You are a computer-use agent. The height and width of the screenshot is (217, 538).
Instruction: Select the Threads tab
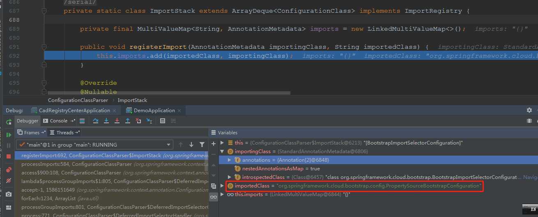[64, 133]
